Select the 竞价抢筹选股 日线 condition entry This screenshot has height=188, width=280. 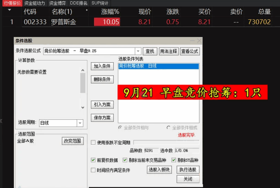[158, 66]
